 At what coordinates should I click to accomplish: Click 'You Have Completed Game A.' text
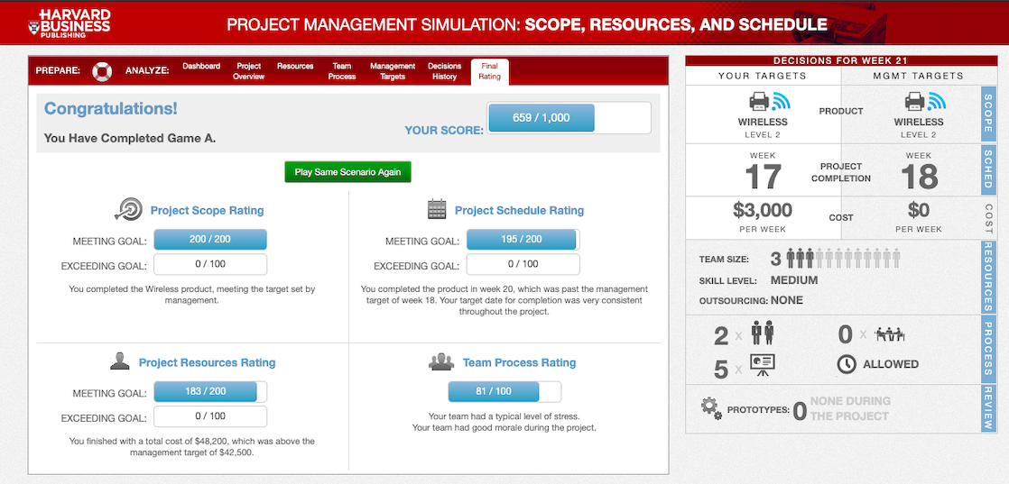click(x=130, y=138)
